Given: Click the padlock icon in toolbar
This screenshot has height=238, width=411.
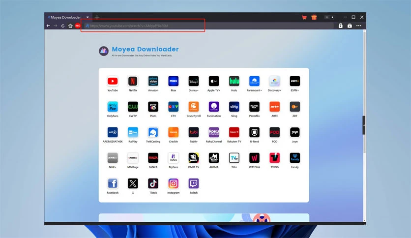Looking at the screenshot, I should (x=341, y=26).
